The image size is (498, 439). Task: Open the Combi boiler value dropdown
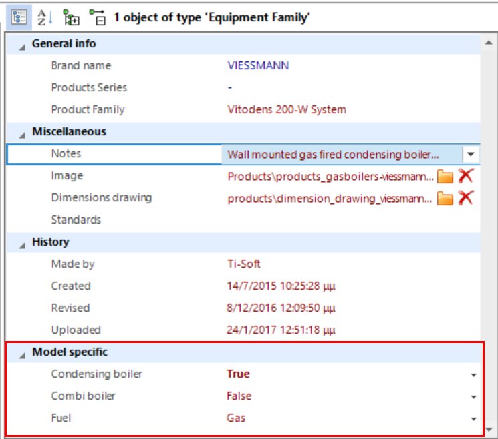point(473,397)
